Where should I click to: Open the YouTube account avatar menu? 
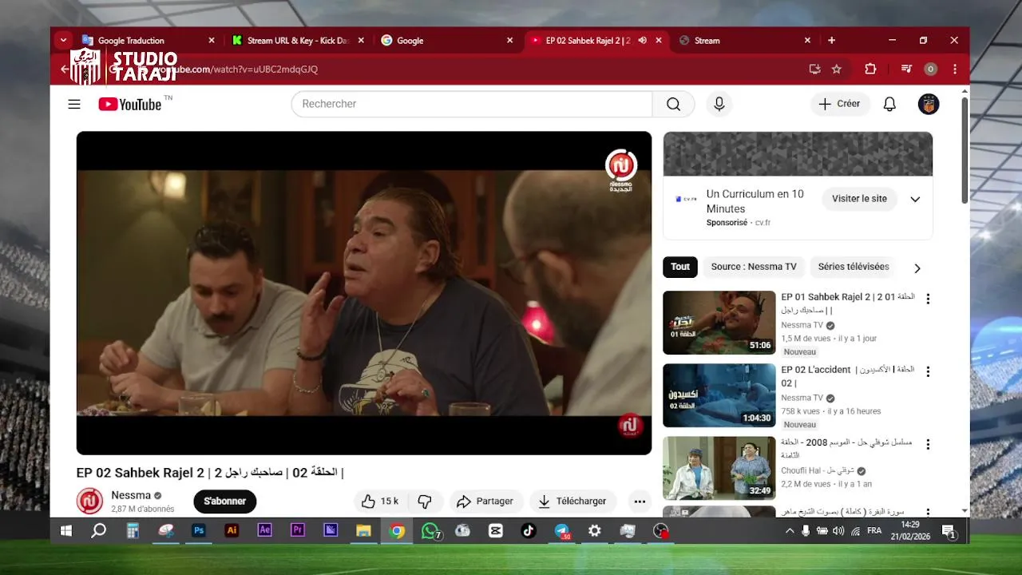(929, 104)
